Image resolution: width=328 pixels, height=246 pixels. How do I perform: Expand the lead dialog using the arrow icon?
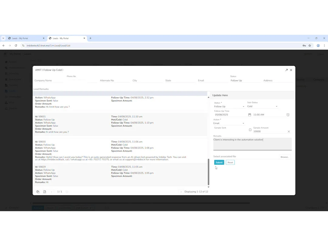coord(286,70)
